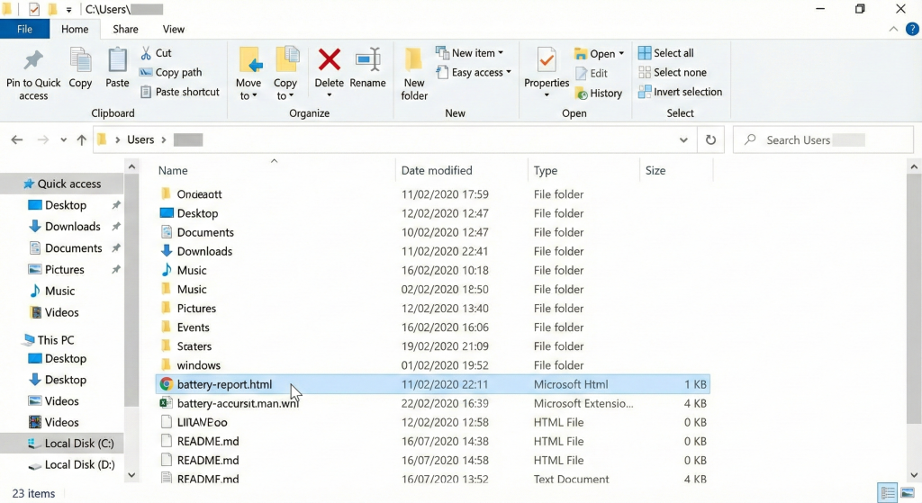Image resolution: width=922 pixels, height=503 pixels.
Task: Open the File menu
Action: tap(25, 29)
